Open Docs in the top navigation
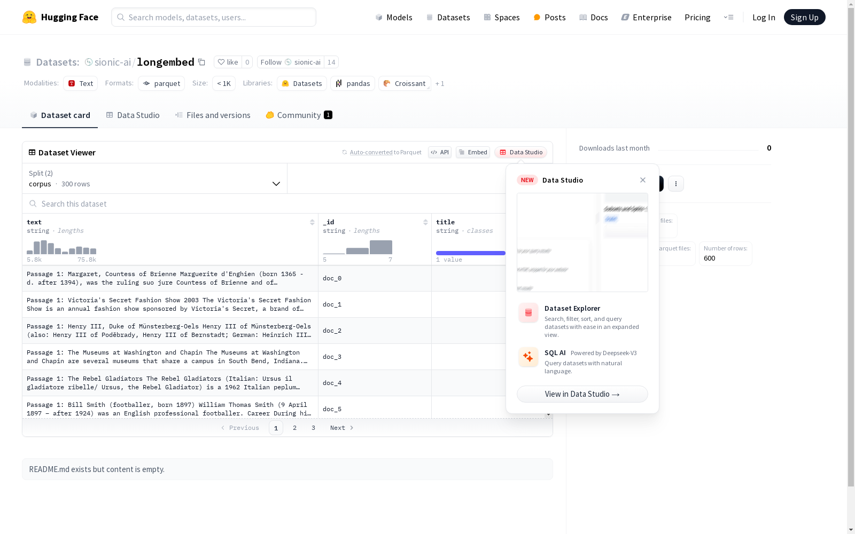The height and width of the screenshot is (534, 855). point(594,17)
